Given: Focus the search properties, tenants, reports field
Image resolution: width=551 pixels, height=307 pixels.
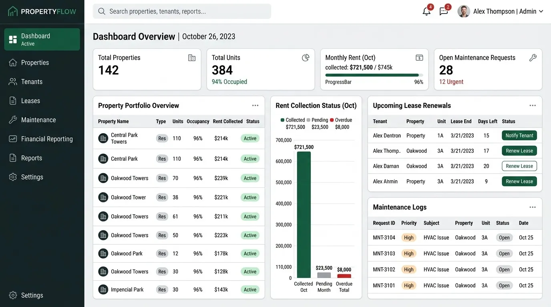Looking at the screenshot, I should point(182,11).
